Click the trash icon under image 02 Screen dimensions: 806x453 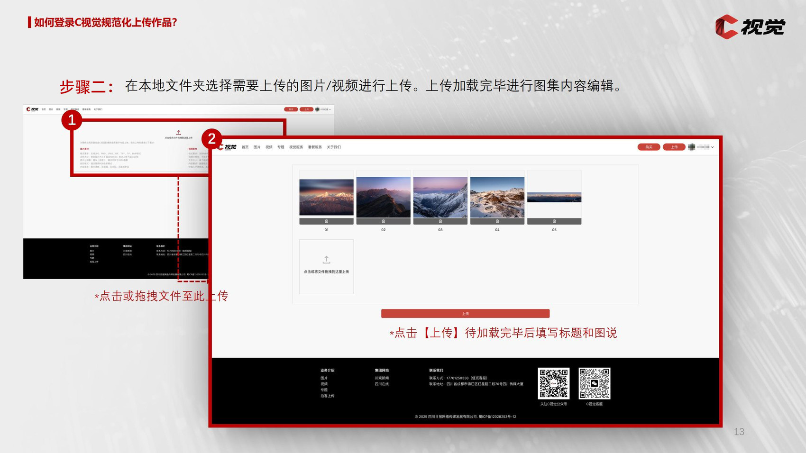[x=383, y=221]
